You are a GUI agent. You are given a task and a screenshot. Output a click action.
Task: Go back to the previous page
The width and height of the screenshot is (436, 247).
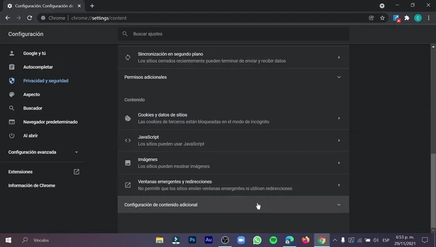point(7,18)
